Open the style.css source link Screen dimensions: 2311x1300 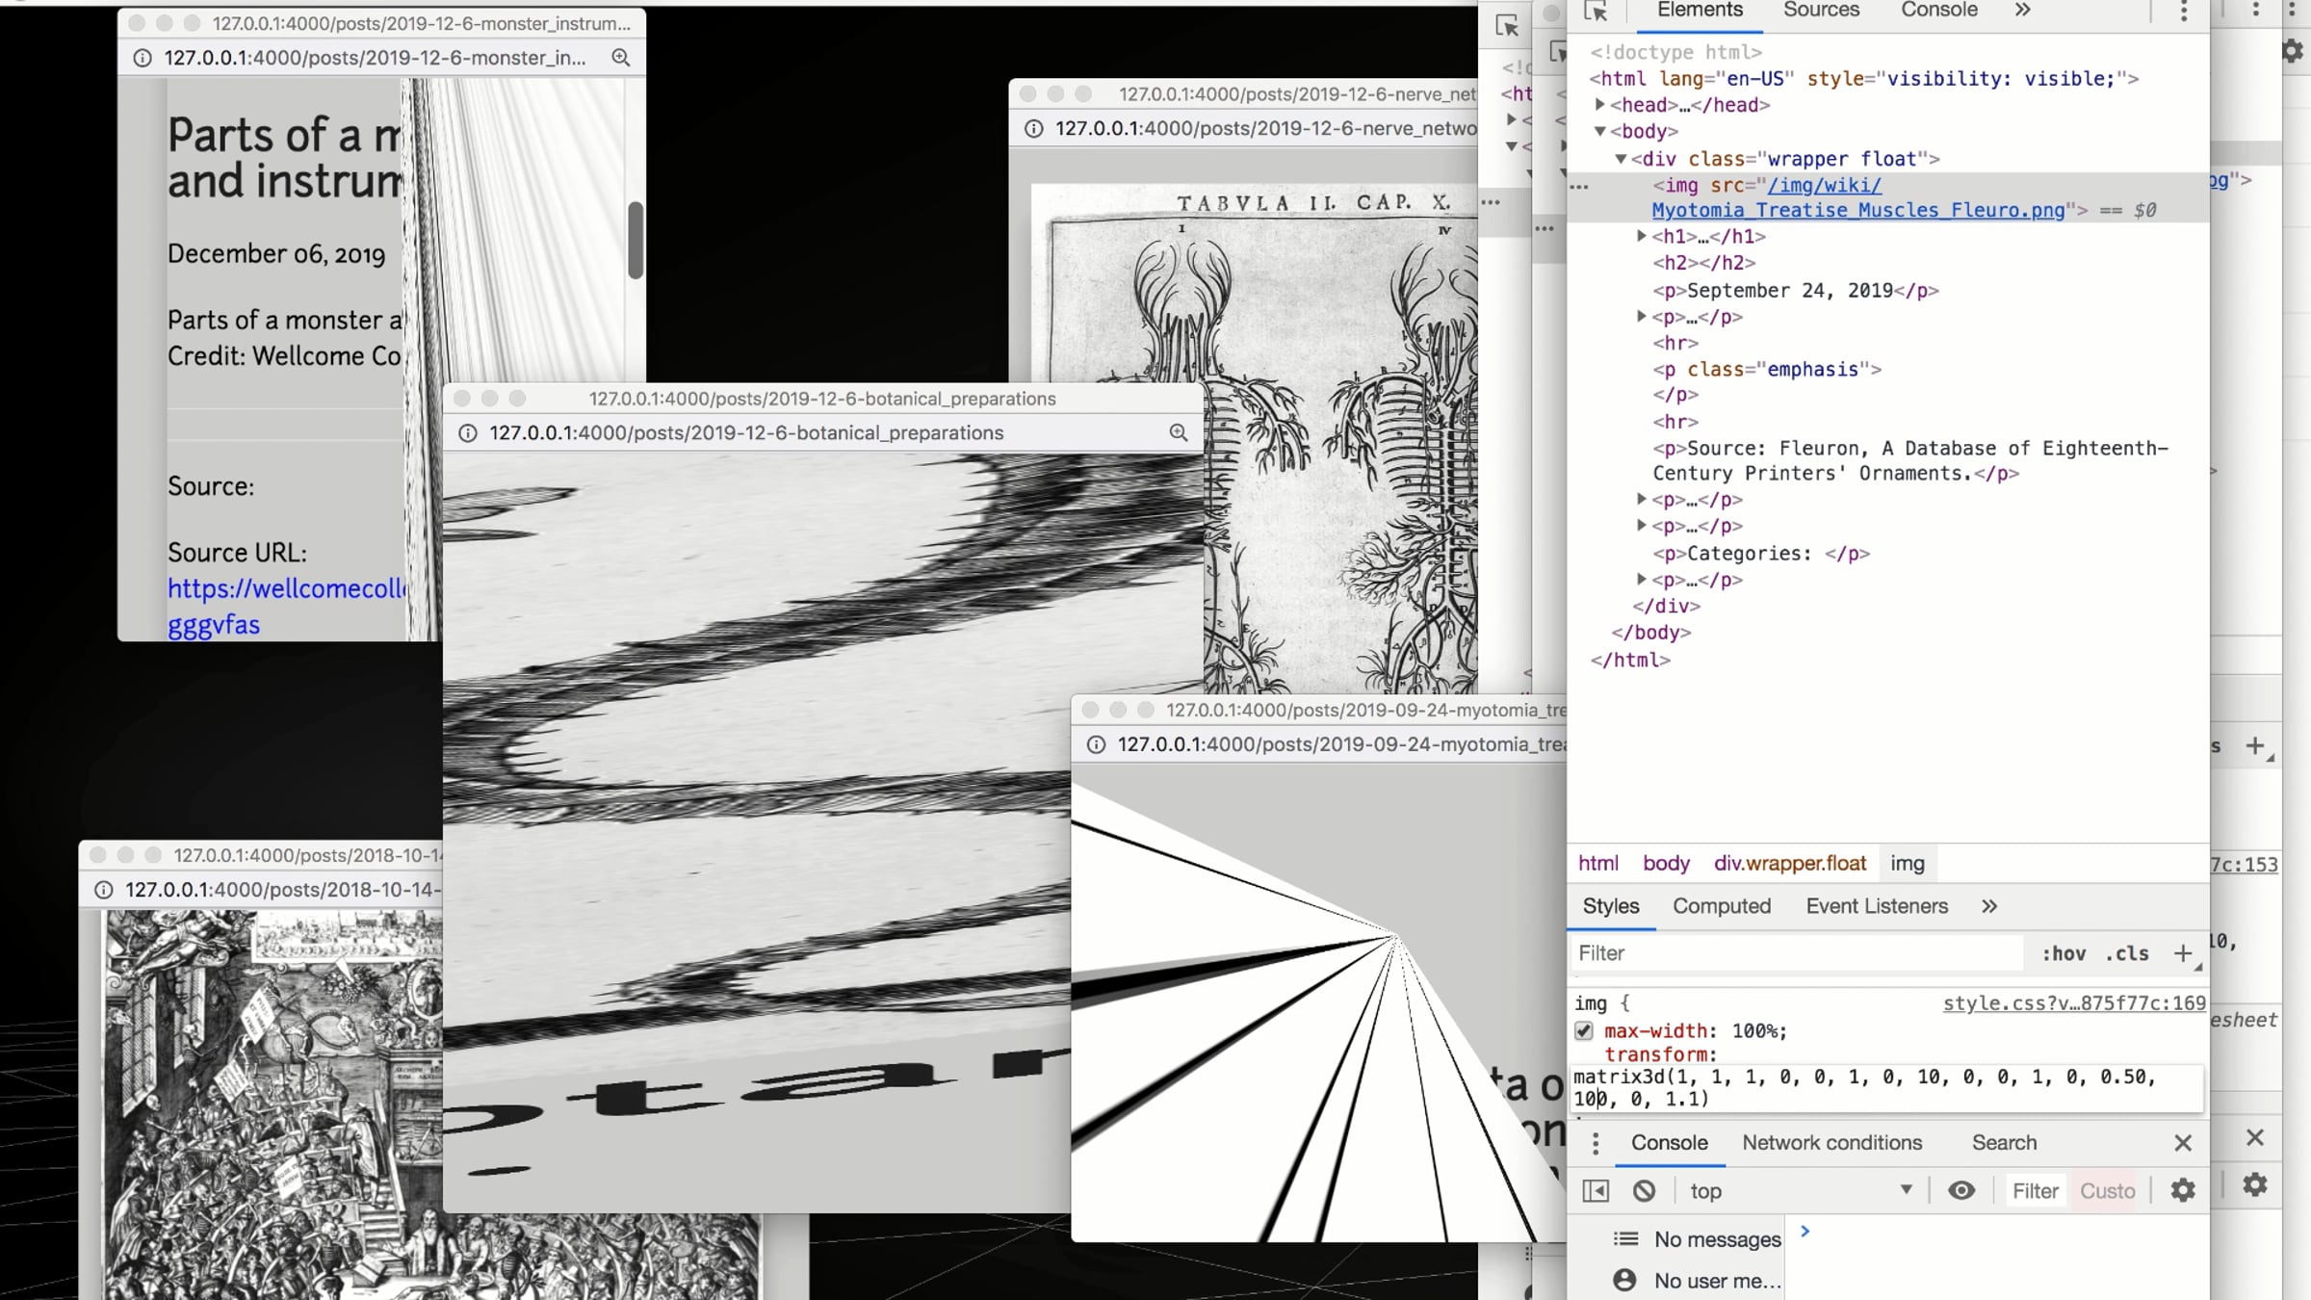pos(2073,1003)
